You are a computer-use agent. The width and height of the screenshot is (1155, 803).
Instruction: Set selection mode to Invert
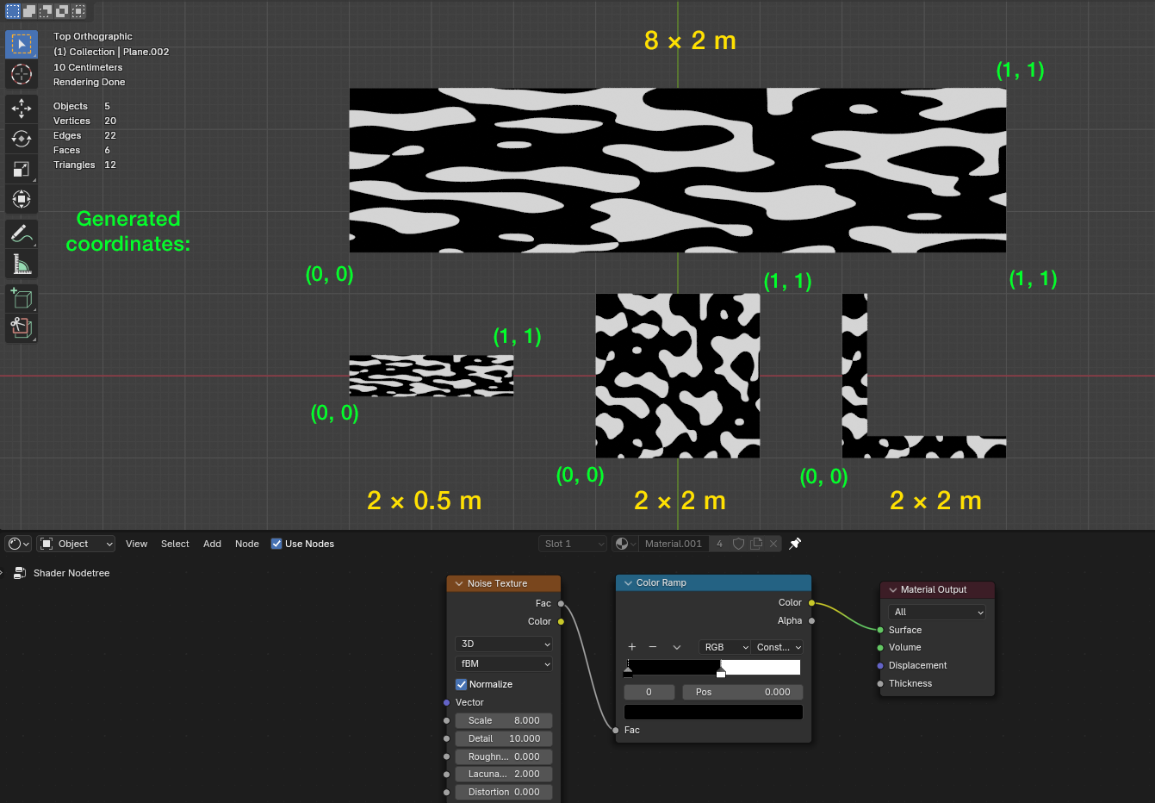point(62,11)
